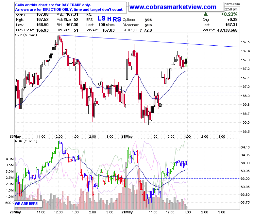Click the Last 100 shrs value
The height and width of the screenshot is (215, 255).
(x=106, y=25)
